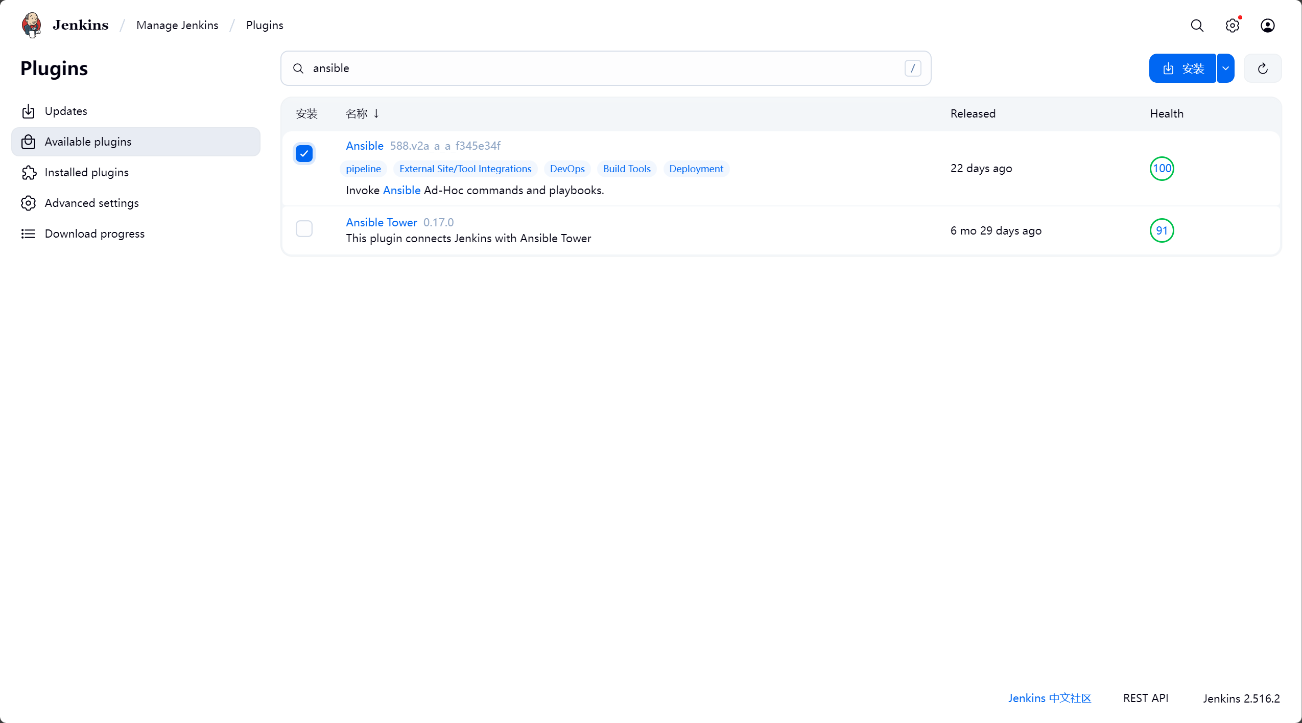Click the Jenkins home title text
Image resolution: width=1302 pixels, height=723 pixels.
click(81, 25)
